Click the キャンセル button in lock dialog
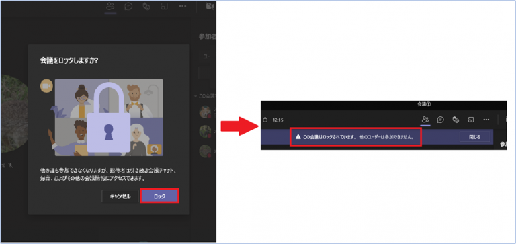The image size is (516, 244). pos(120,196)
